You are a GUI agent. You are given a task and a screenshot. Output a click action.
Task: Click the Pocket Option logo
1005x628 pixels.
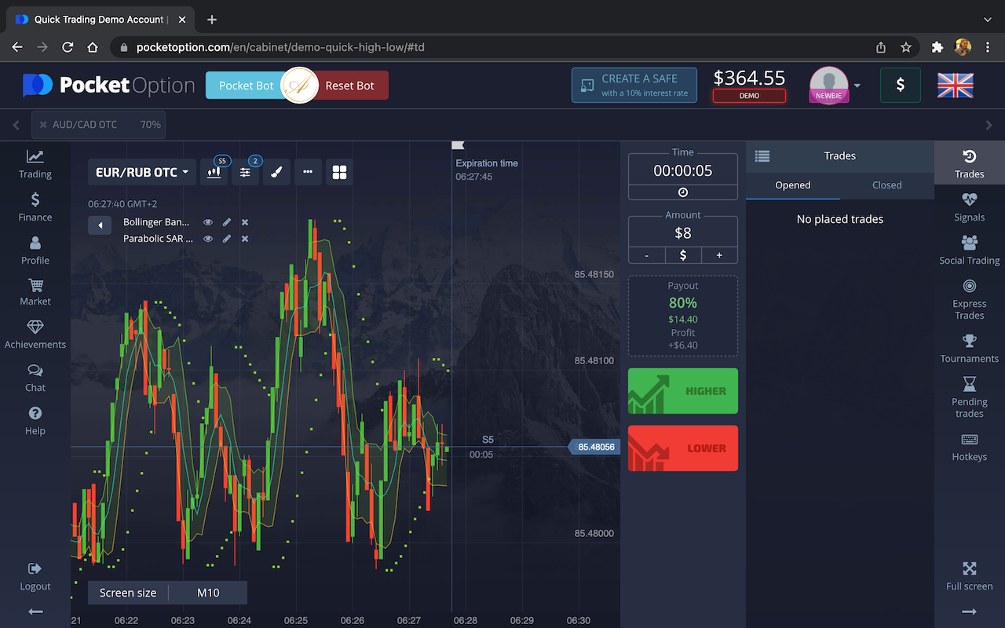[108, 85]
